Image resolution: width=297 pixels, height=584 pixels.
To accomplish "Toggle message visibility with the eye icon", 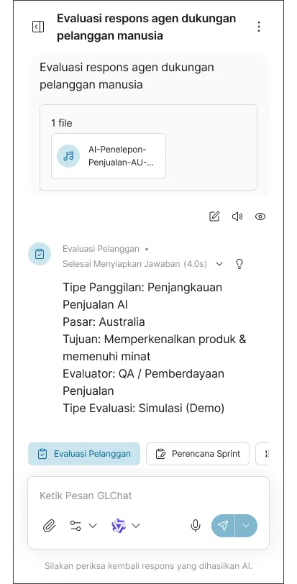I will click(x=260, y=216).
